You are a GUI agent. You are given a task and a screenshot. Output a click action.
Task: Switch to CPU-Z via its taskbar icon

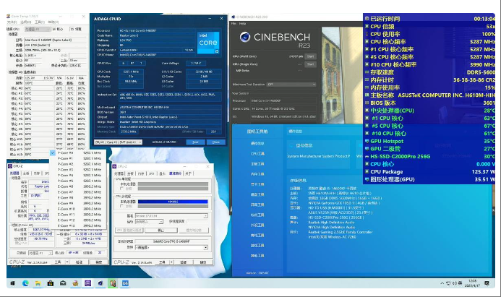coord(88,283)
